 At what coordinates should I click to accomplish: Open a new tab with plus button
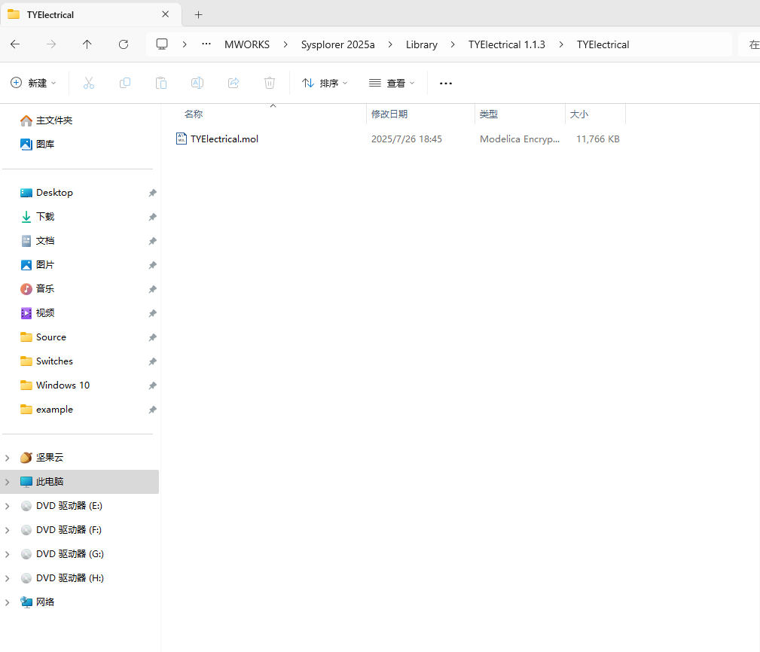198,14
